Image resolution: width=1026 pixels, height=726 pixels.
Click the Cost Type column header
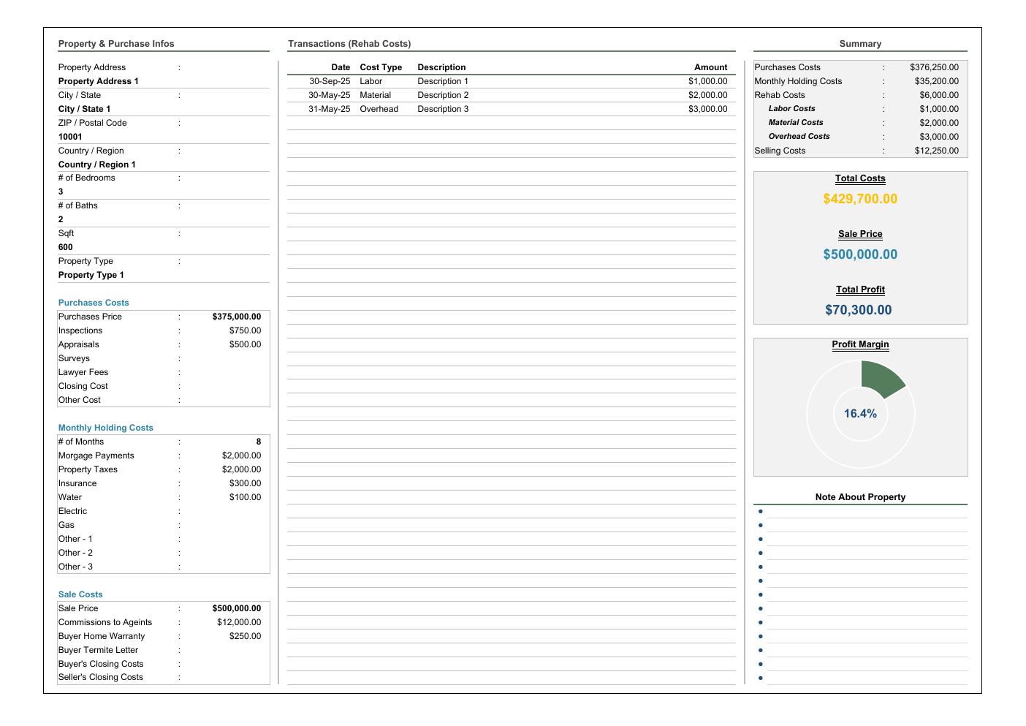381,67
